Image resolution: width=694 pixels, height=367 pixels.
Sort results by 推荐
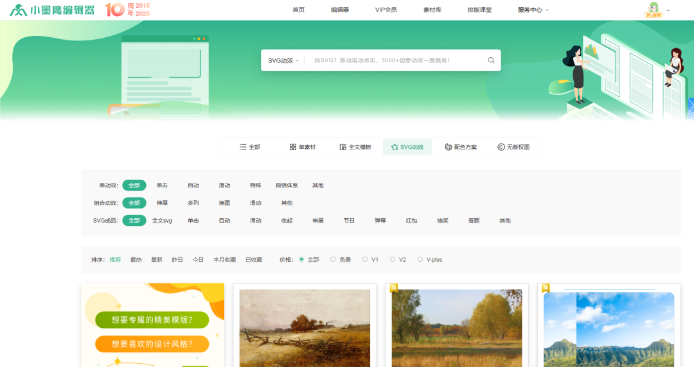[x=115, y=260]
